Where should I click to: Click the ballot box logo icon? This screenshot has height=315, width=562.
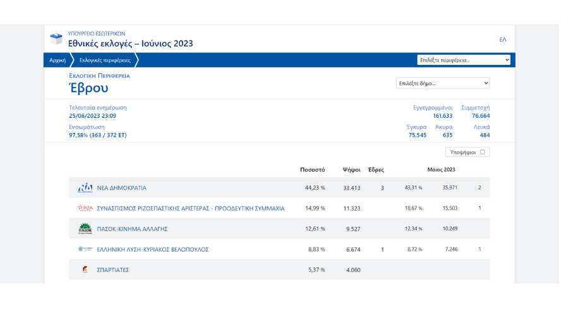(56, 38)
